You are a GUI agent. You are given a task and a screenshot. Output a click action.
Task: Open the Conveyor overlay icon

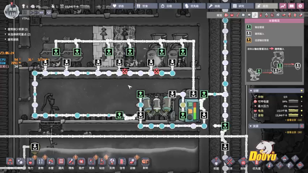click(301, 15)
